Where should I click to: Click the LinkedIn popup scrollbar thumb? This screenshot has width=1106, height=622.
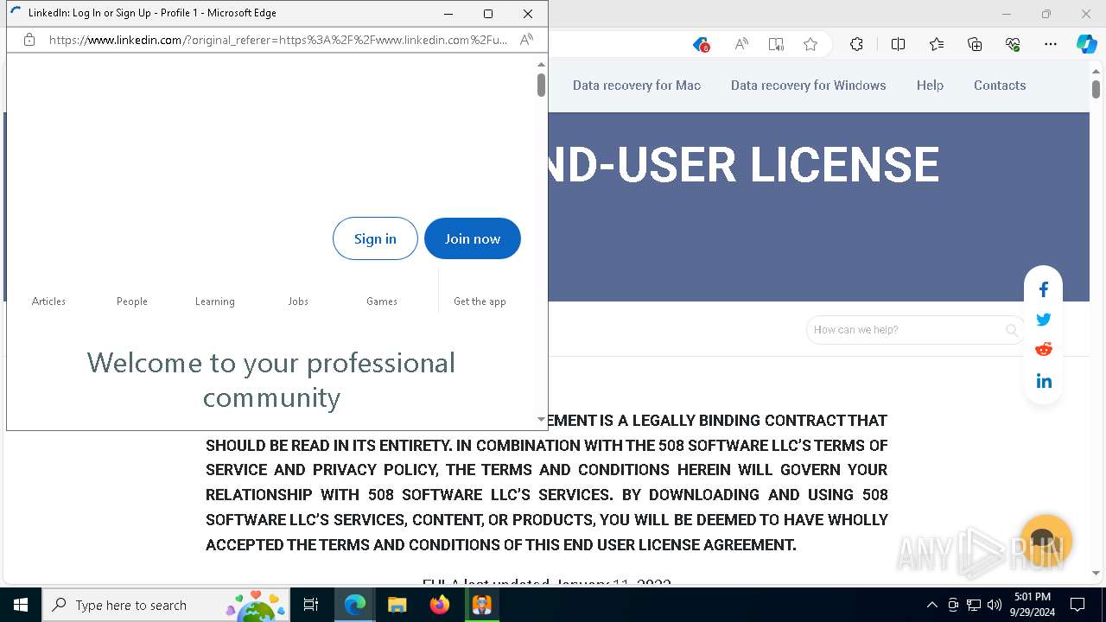[x=541, y=85]
